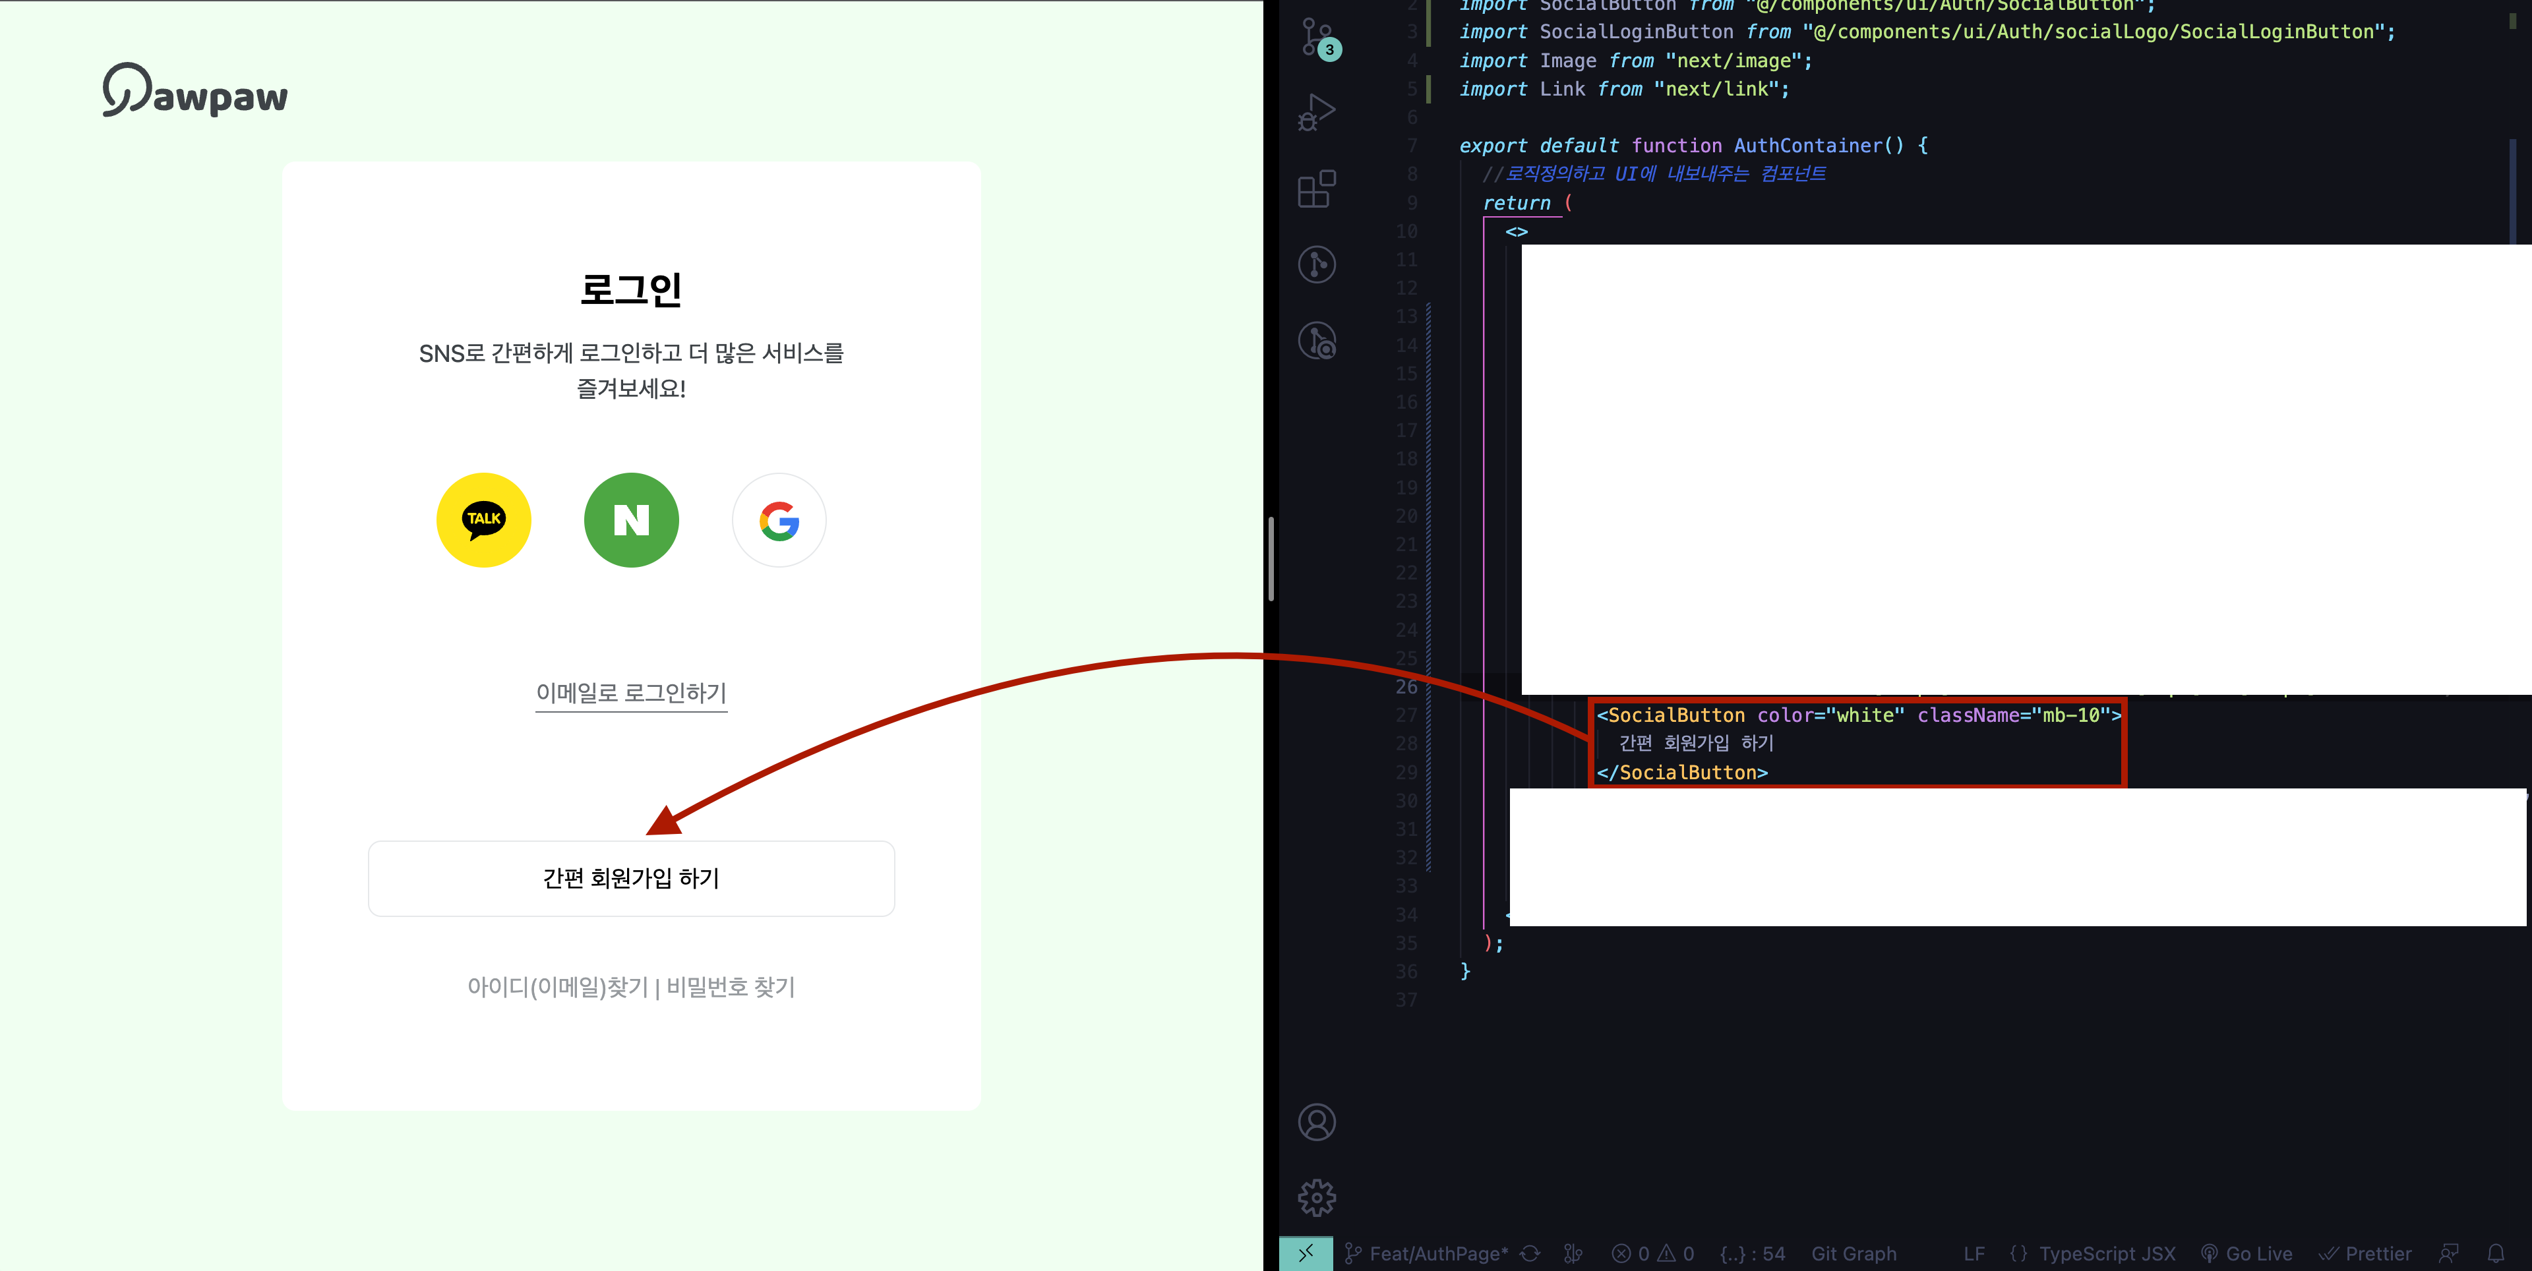The width and height of the screenshot is (2532, 1271).
Task: Open the Run and Debug panel
Action: tap(1317, 112)
